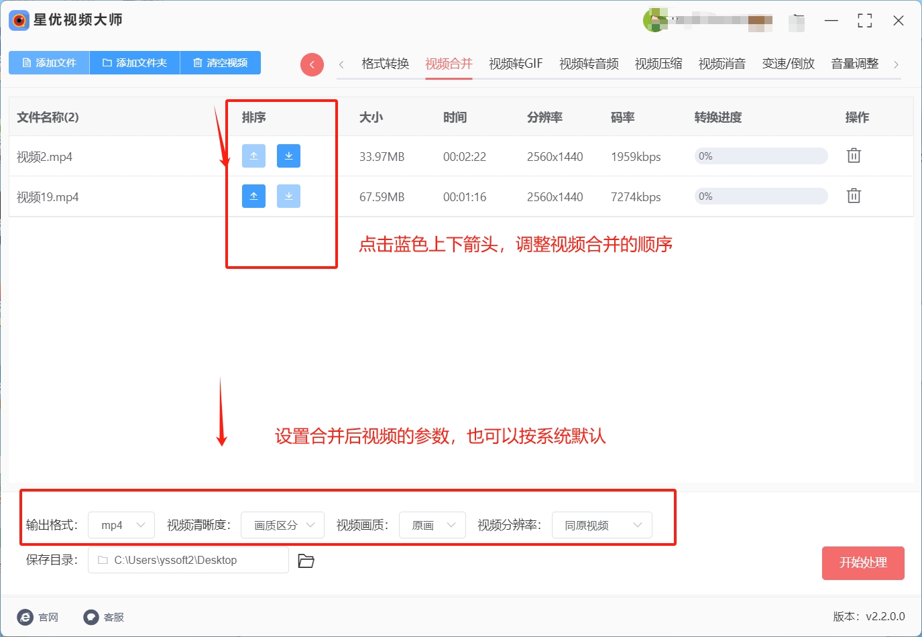The image size is (922, 637).
Task: Click duration 00:02:22
Action: (x=465, y=157)
